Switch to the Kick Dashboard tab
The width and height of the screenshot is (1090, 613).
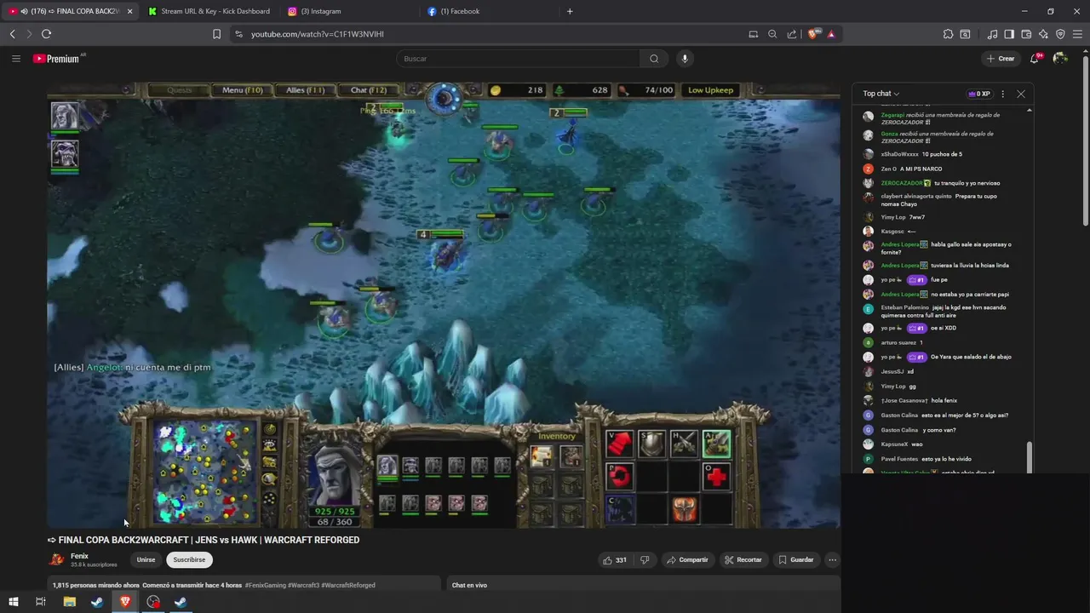click(x=209, y=11)
